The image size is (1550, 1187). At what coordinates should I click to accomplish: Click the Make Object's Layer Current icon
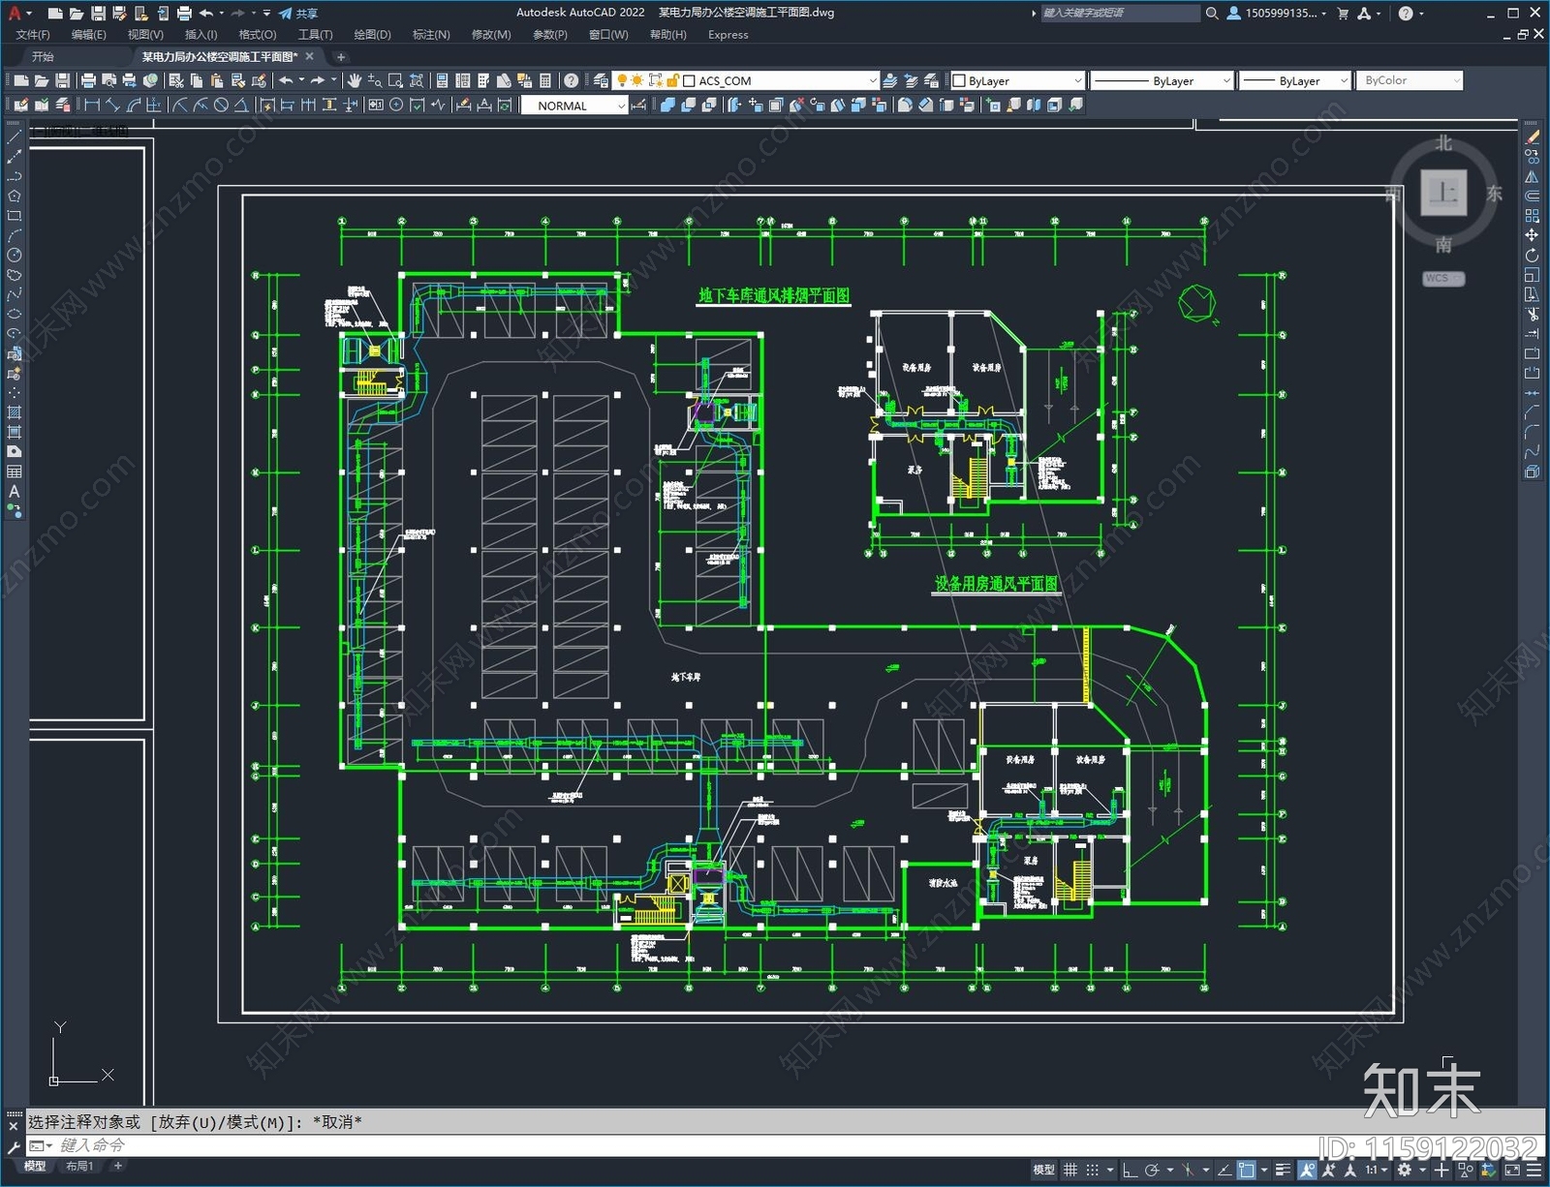click(889, 80)
